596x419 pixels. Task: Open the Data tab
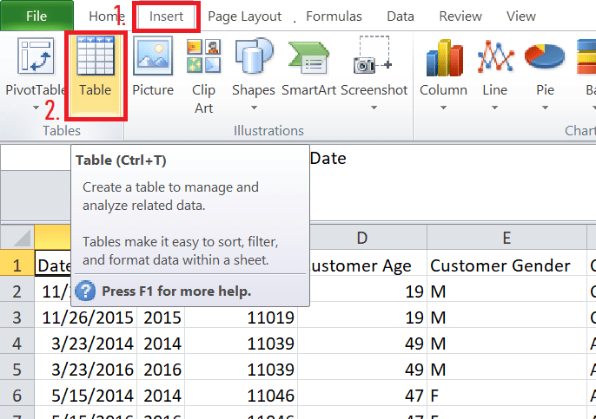[401, 16]
